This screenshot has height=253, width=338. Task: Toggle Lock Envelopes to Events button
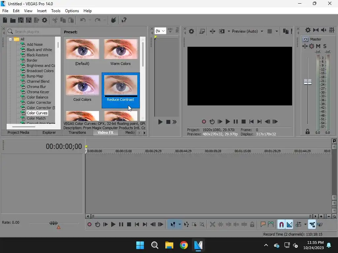(x=312, y=225)
